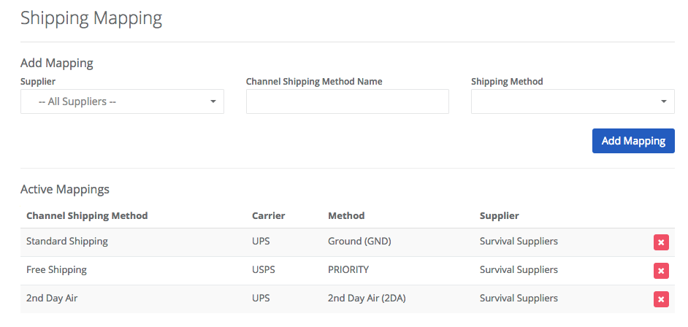This screenshot has height=327, width=688.
Task: Open the Supplier dropdown
Action: [122, 101]
